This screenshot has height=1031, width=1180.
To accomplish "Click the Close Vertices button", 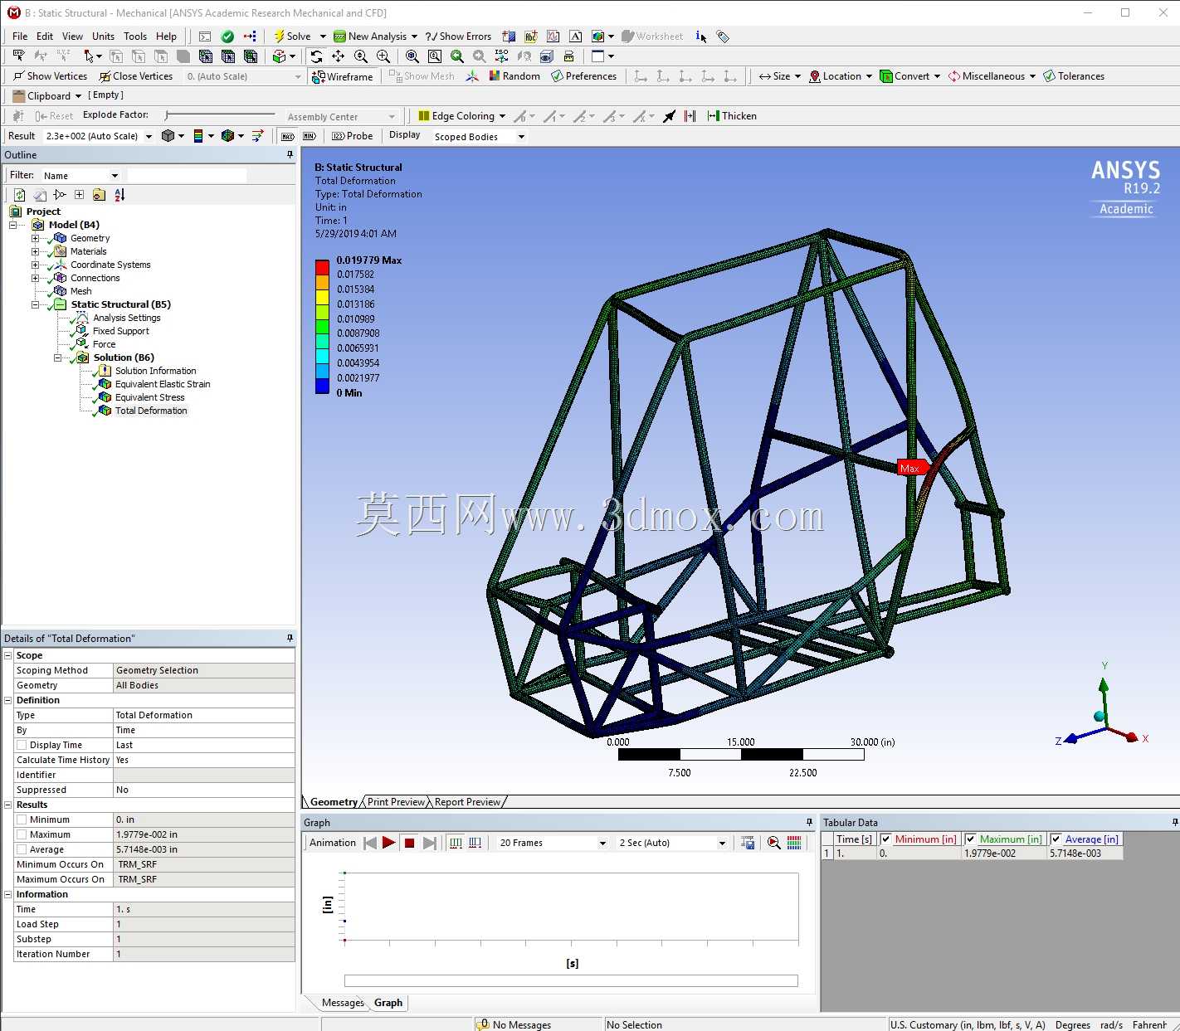I will pyautogui.click(x=137, y=76).
